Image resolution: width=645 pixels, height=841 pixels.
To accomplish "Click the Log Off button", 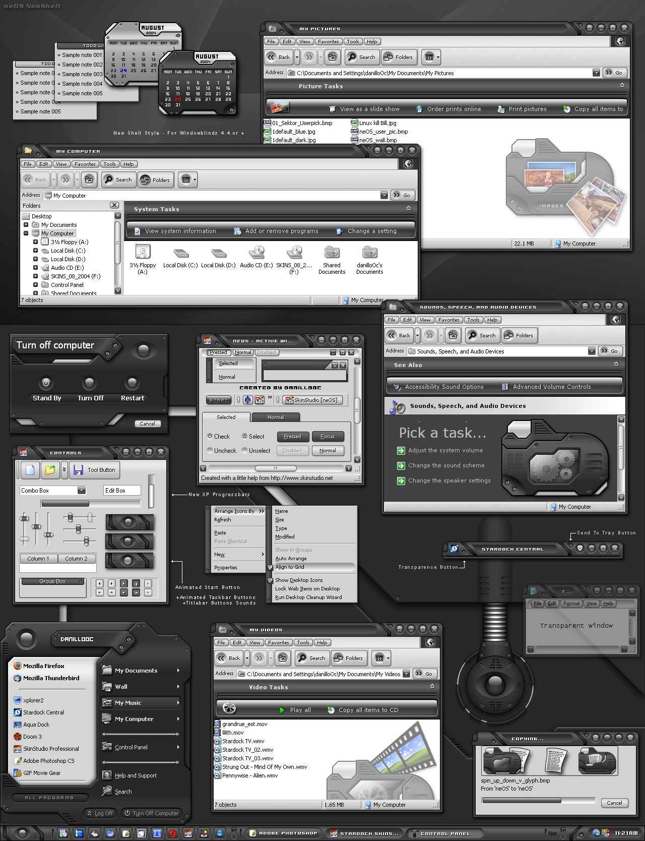I will click(x=100, y=813).
